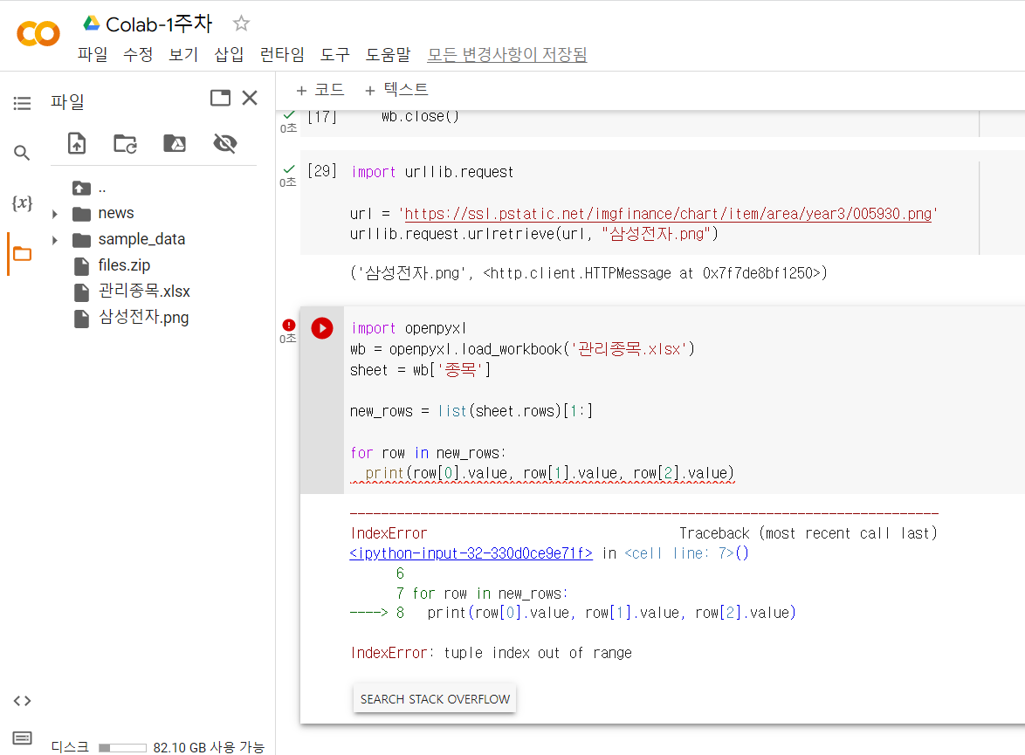The image size is (1025, 755).
Task: Refresh the file browser
Action: (125, 143)
